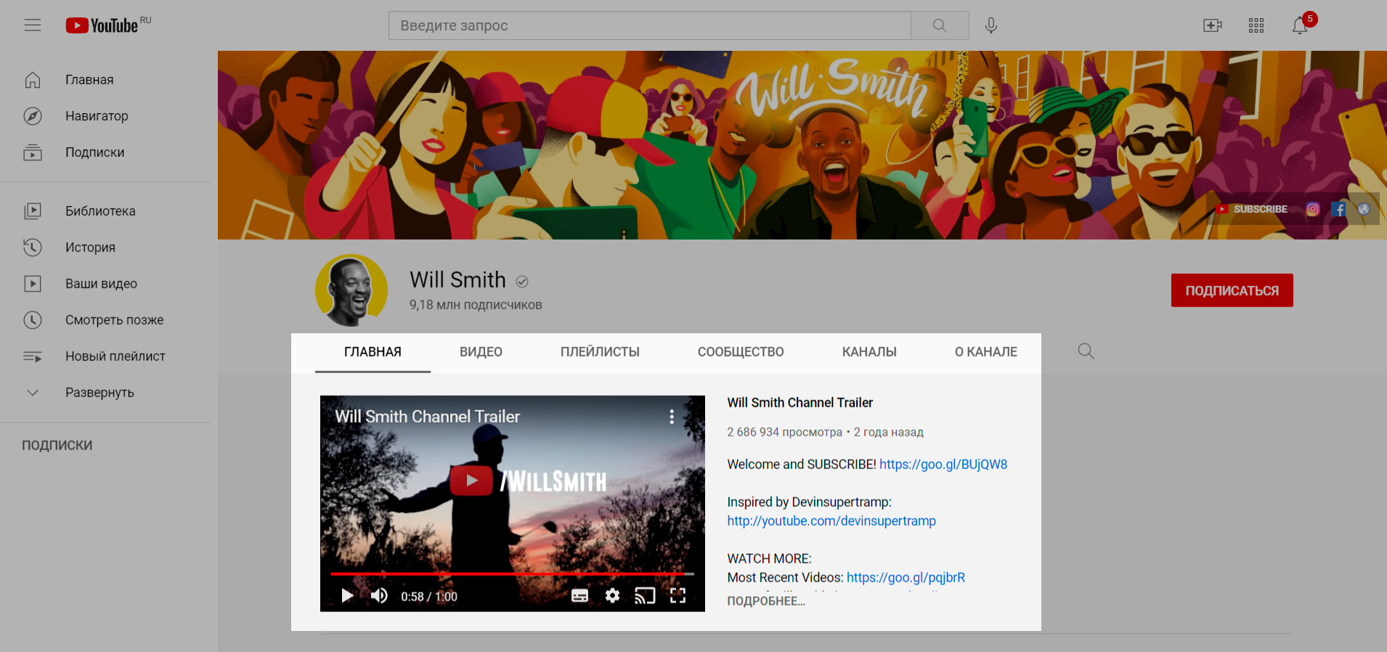This screenshot has width=1387, height=652.
Task: Mute the video with speaker icon
Action: (379, 596)
